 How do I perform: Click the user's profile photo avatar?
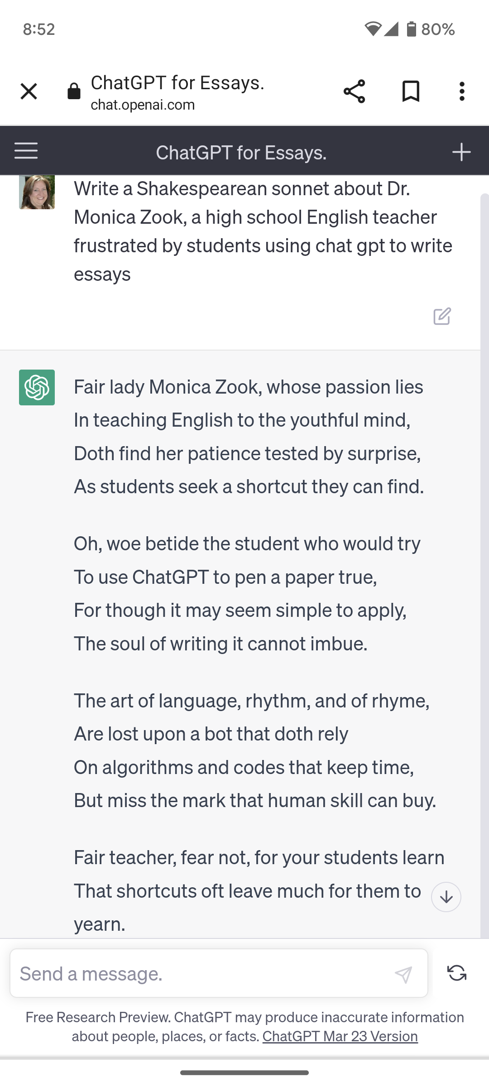click(x=37, y=192)
